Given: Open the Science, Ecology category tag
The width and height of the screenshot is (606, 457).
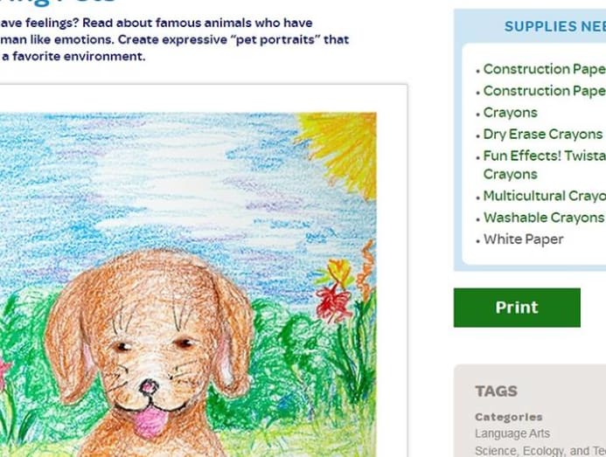Looking at the screenshot, I should click(x=540, y=451).
